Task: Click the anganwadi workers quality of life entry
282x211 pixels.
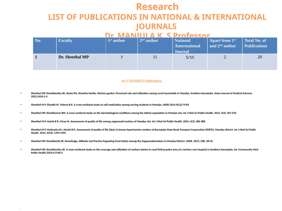Action: pyautogui.click(x=118, y=121)
